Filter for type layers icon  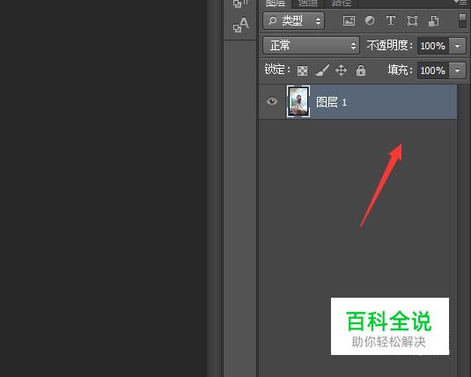coord(391,21)
